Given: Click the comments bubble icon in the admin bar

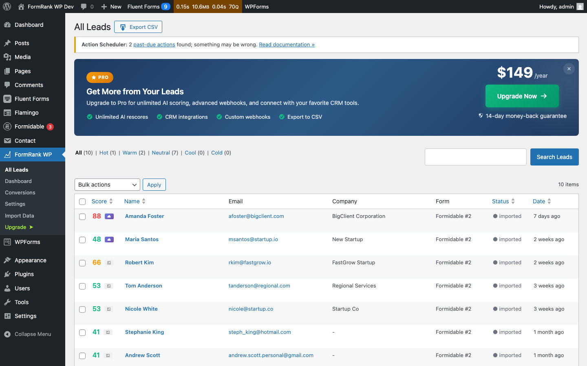Looking at the screenshot, I should pyautogui.click(x=84, y=7).
